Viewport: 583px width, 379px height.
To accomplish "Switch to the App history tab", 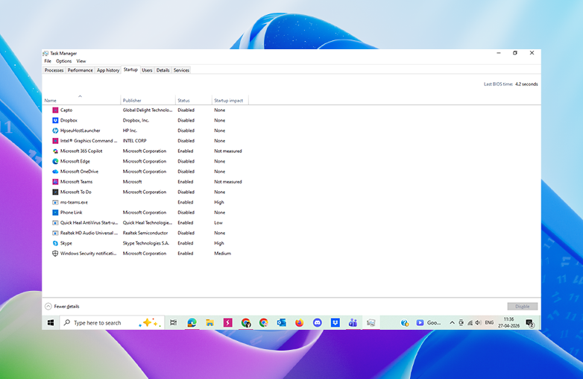I will coord(108,70).
